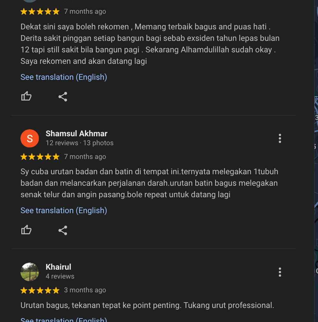The image size is (318, 322).
Task: Open Shamsul Akhmar's orange S avatar
Action: [x=30, y=139]
